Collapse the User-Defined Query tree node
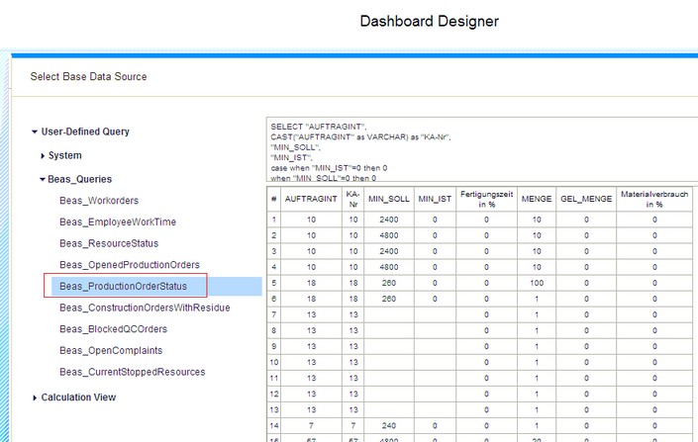 click(x=35, y=132)
